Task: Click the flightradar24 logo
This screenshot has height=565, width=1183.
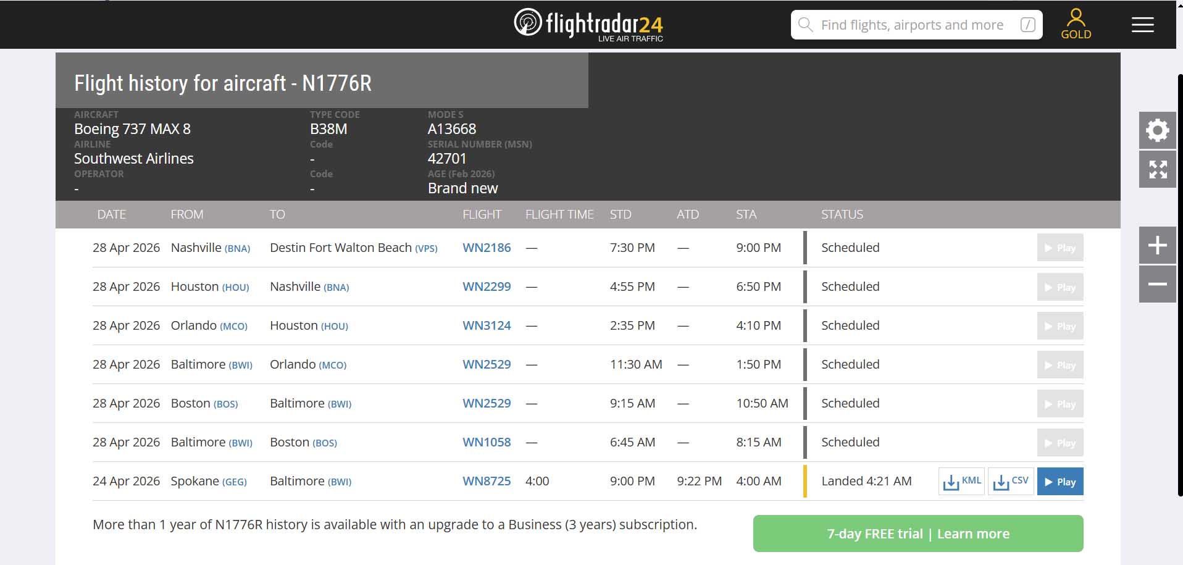Action: click(588, 25)
